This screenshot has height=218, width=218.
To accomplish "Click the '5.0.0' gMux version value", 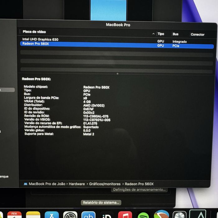I will (87, 130).
